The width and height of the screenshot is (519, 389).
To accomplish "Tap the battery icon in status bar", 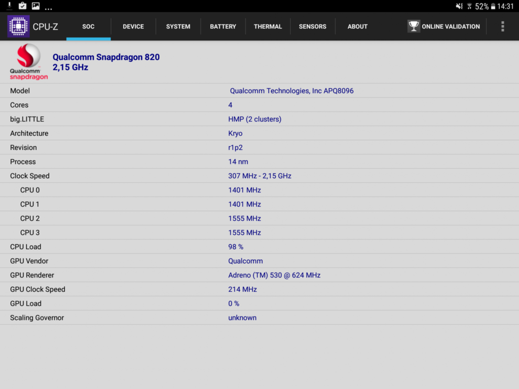I will tap(493, 6).
